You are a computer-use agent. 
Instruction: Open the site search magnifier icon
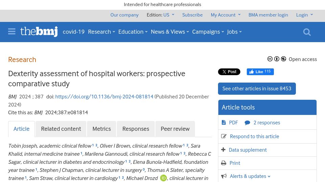(x=307, y=32)
